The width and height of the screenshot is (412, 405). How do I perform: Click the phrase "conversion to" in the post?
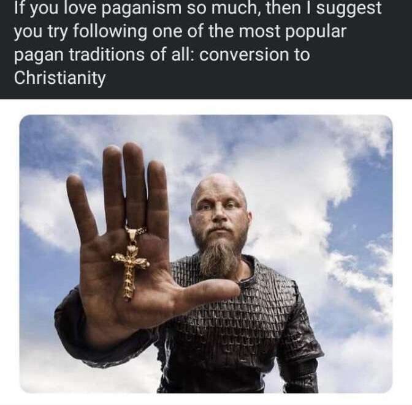coord(254,54)
